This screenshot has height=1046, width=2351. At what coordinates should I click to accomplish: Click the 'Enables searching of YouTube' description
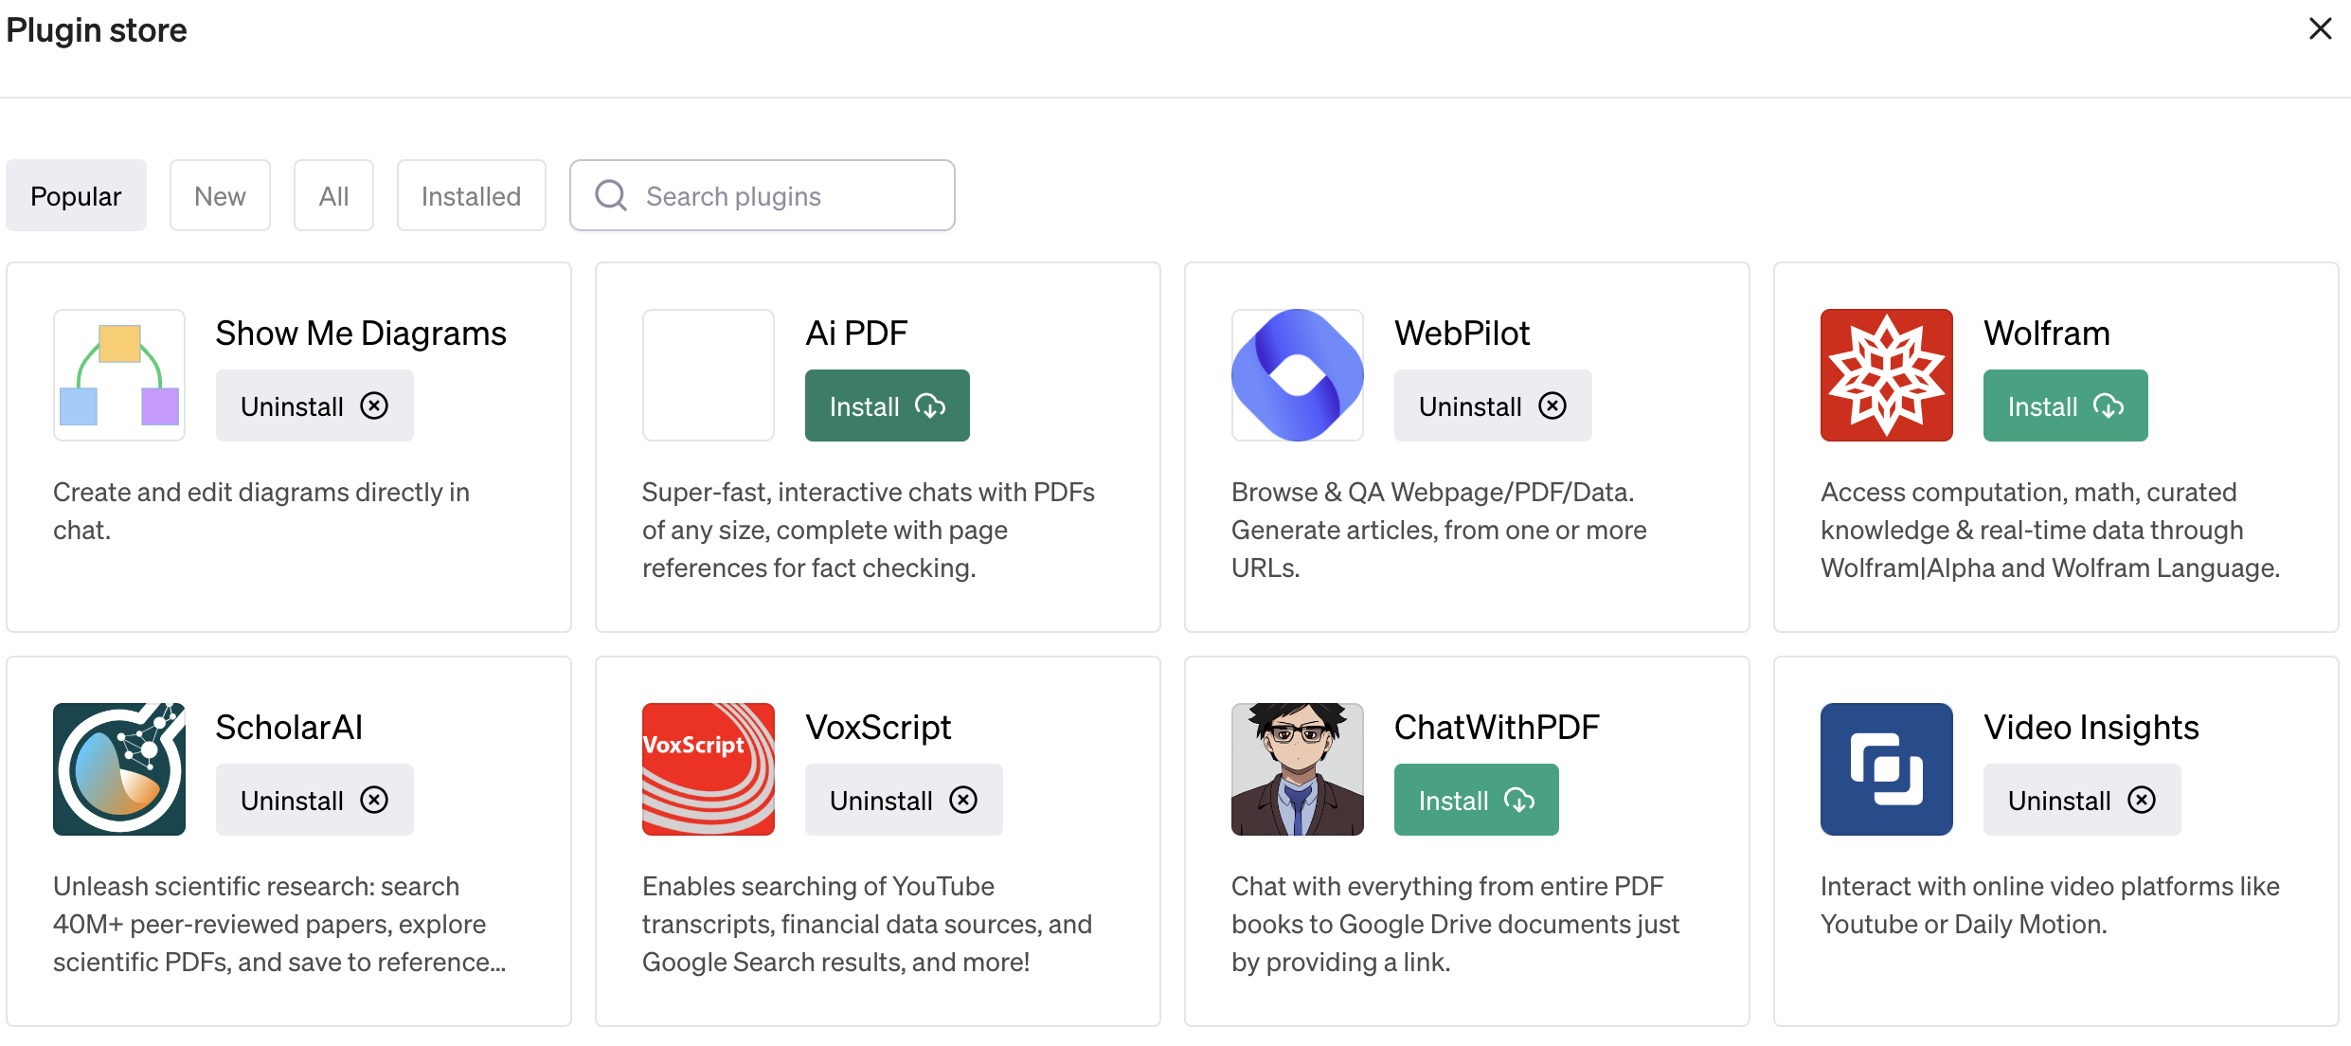point(867,925)
